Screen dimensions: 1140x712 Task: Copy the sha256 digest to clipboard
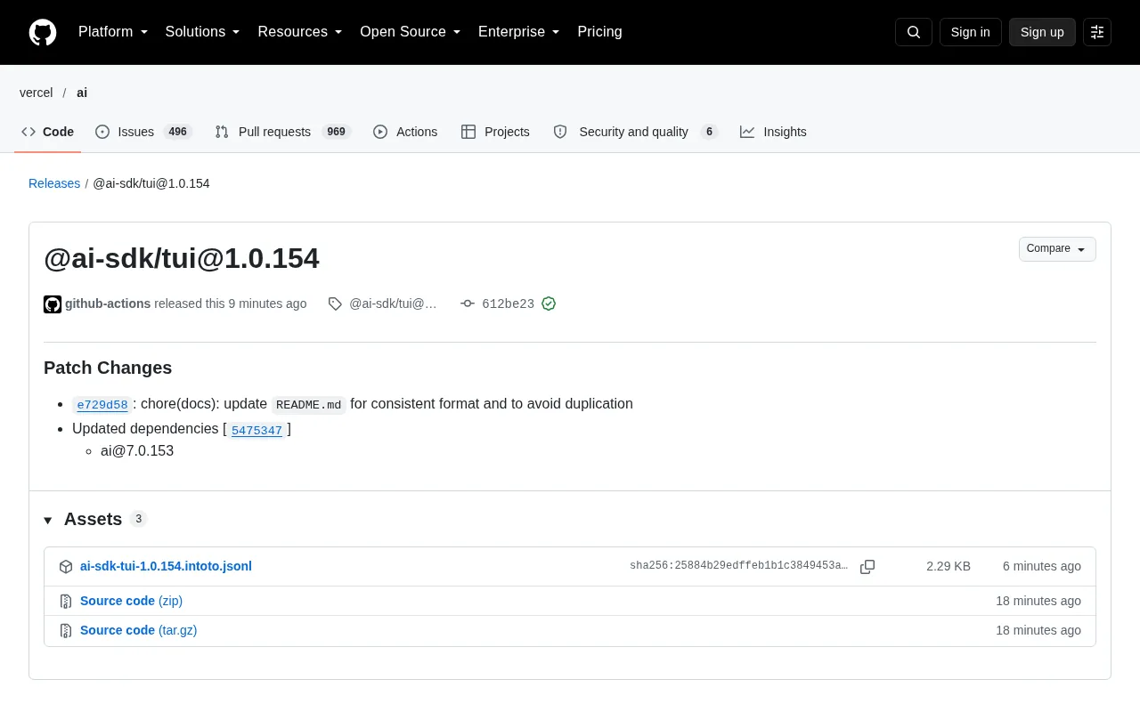coord(867,567)
